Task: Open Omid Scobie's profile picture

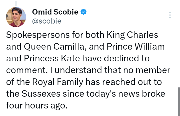Action: pos(16,17)
